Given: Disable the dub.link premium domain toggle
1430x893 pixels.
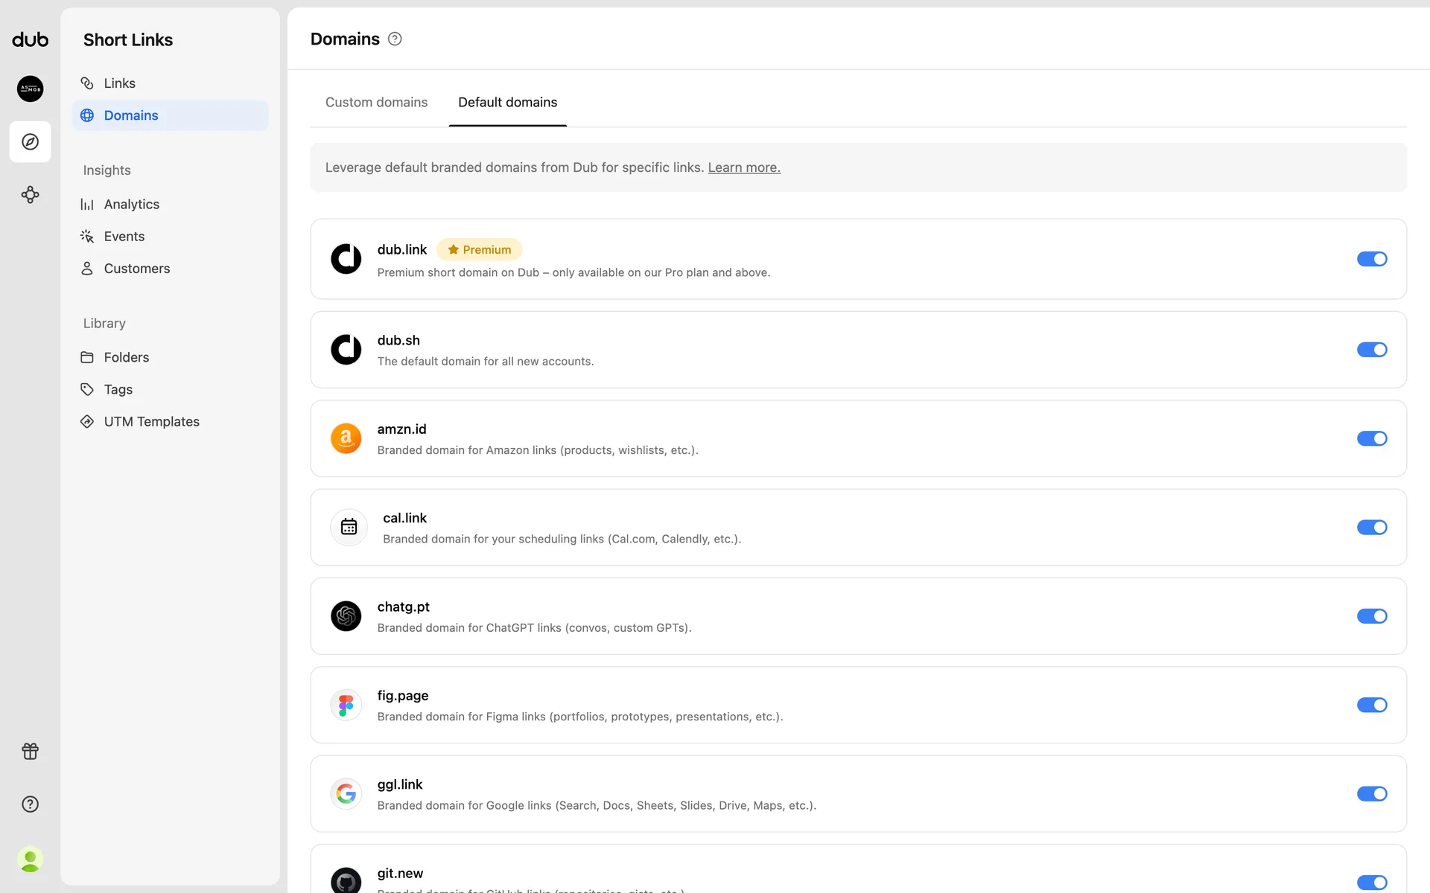Looking at the screenshot, I should click(x=1371, y=259).
